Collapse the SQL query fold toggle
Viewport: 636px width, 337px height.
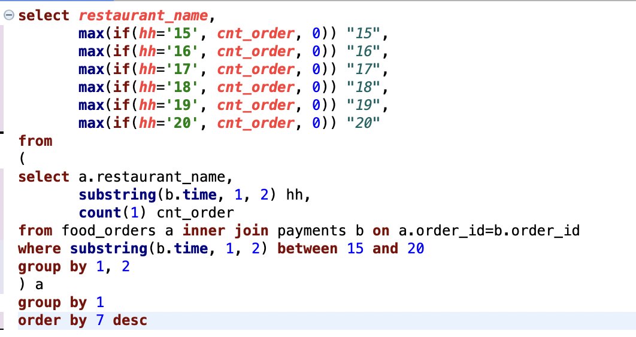(9, 16)
